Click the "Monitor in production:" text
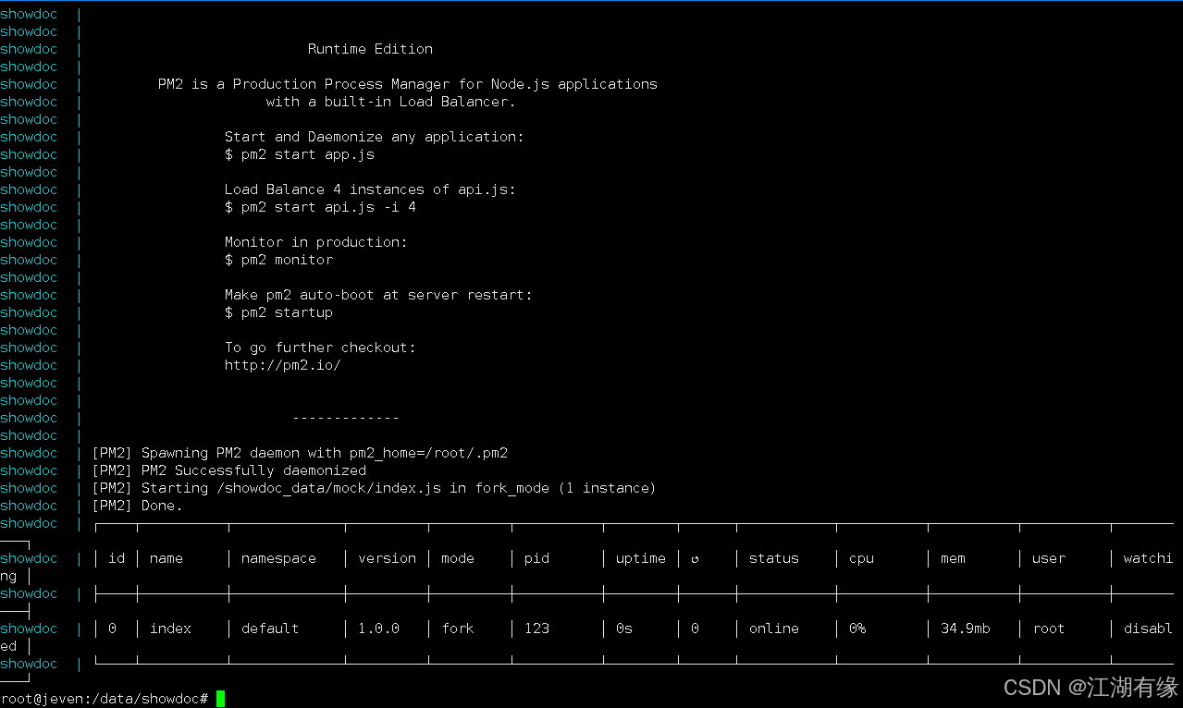Image resolution: width=1183 pixels, height=708 pixels. click(x=315, y=242)
